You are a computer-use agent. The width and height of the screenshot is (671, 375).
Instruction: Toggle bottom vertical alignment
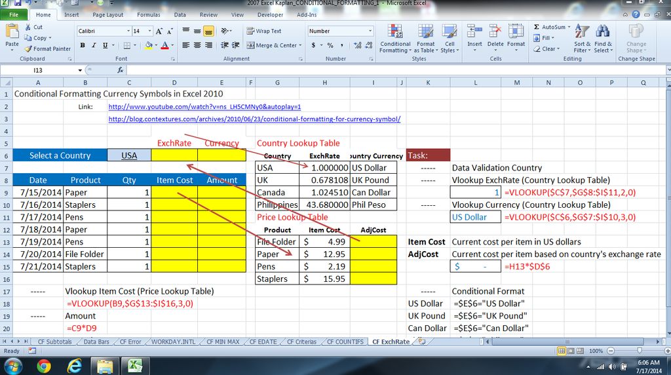(208, 31)
